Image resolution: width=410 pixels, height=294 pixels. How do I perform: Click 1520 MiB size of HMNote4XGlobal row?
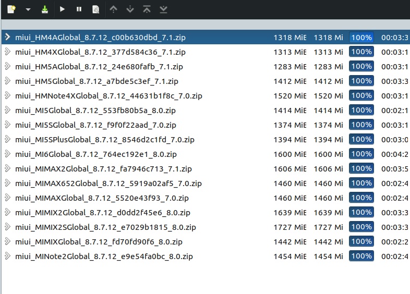click(x=290, y=96)
